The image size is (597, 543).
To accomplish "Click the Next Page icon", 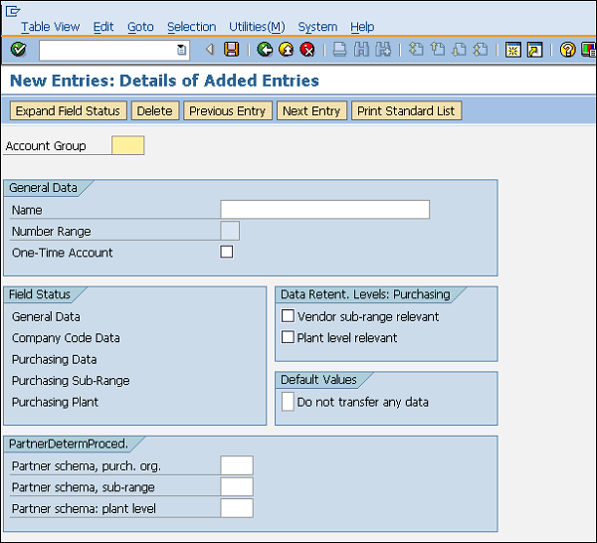I will point(459,50).
